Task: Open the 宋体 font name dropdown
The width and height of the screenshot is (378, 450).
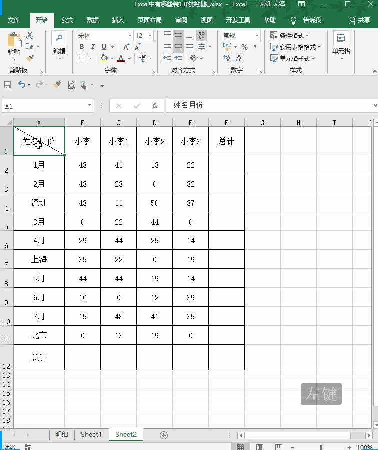Action: pos(130,35)
